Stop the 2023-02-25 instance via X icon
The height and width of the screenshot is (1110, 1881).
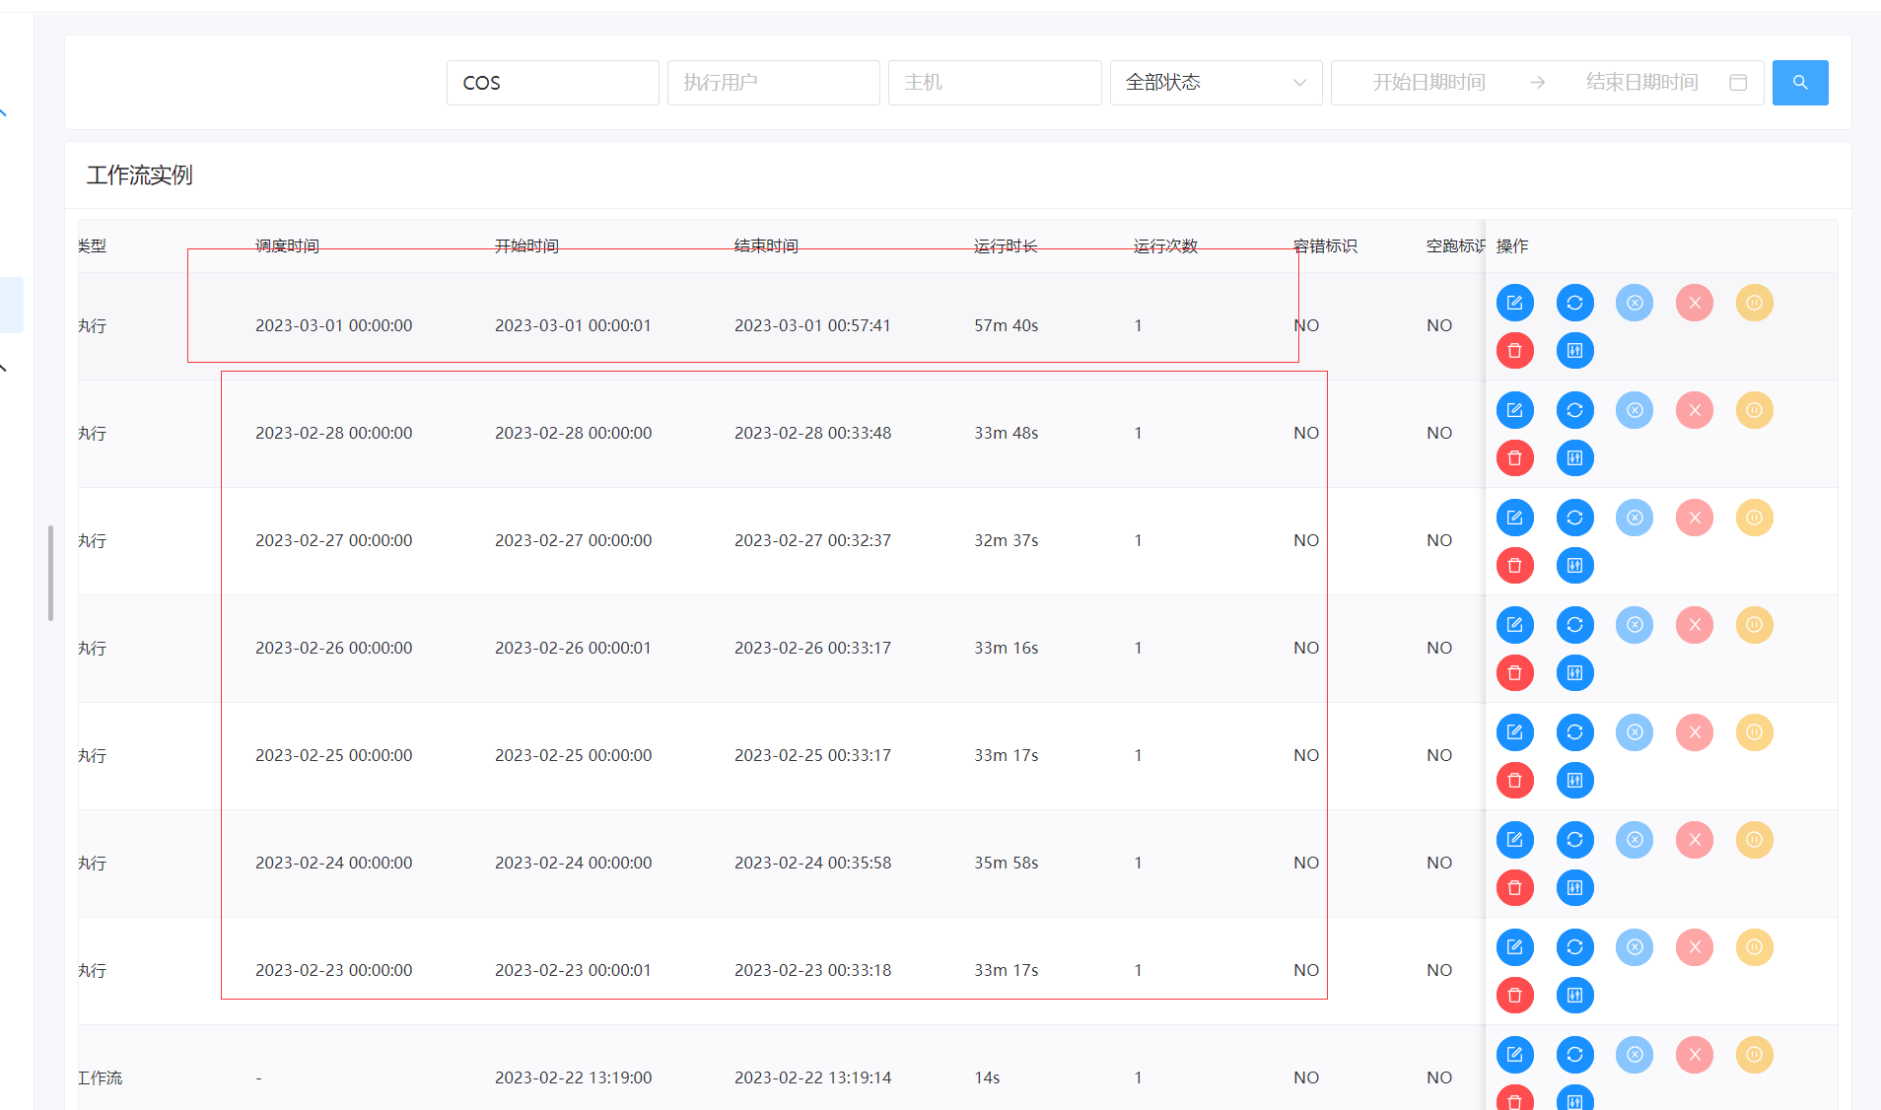[x=1695, y=732]
